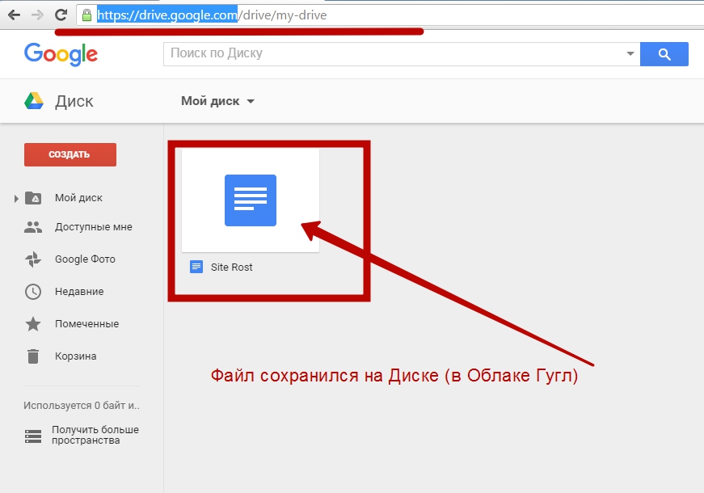Open the search options dropdown arrow
Screen dimensions: 704x493
(630, 54)
